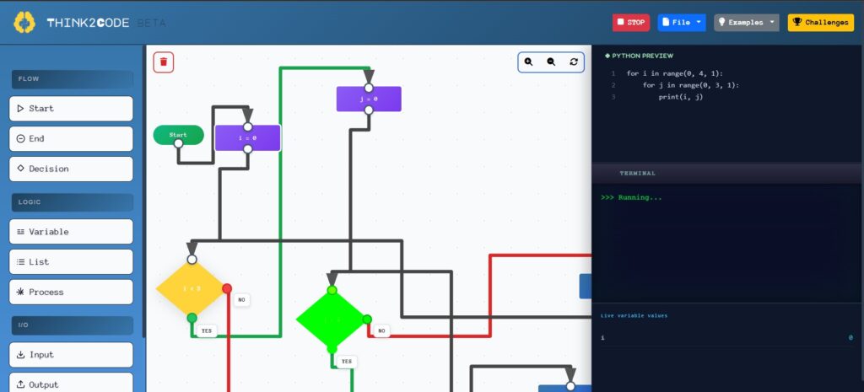This screenshot has height=392, width=864.
Task: Expand the Examples dropdown
Action: coord(747,23)
